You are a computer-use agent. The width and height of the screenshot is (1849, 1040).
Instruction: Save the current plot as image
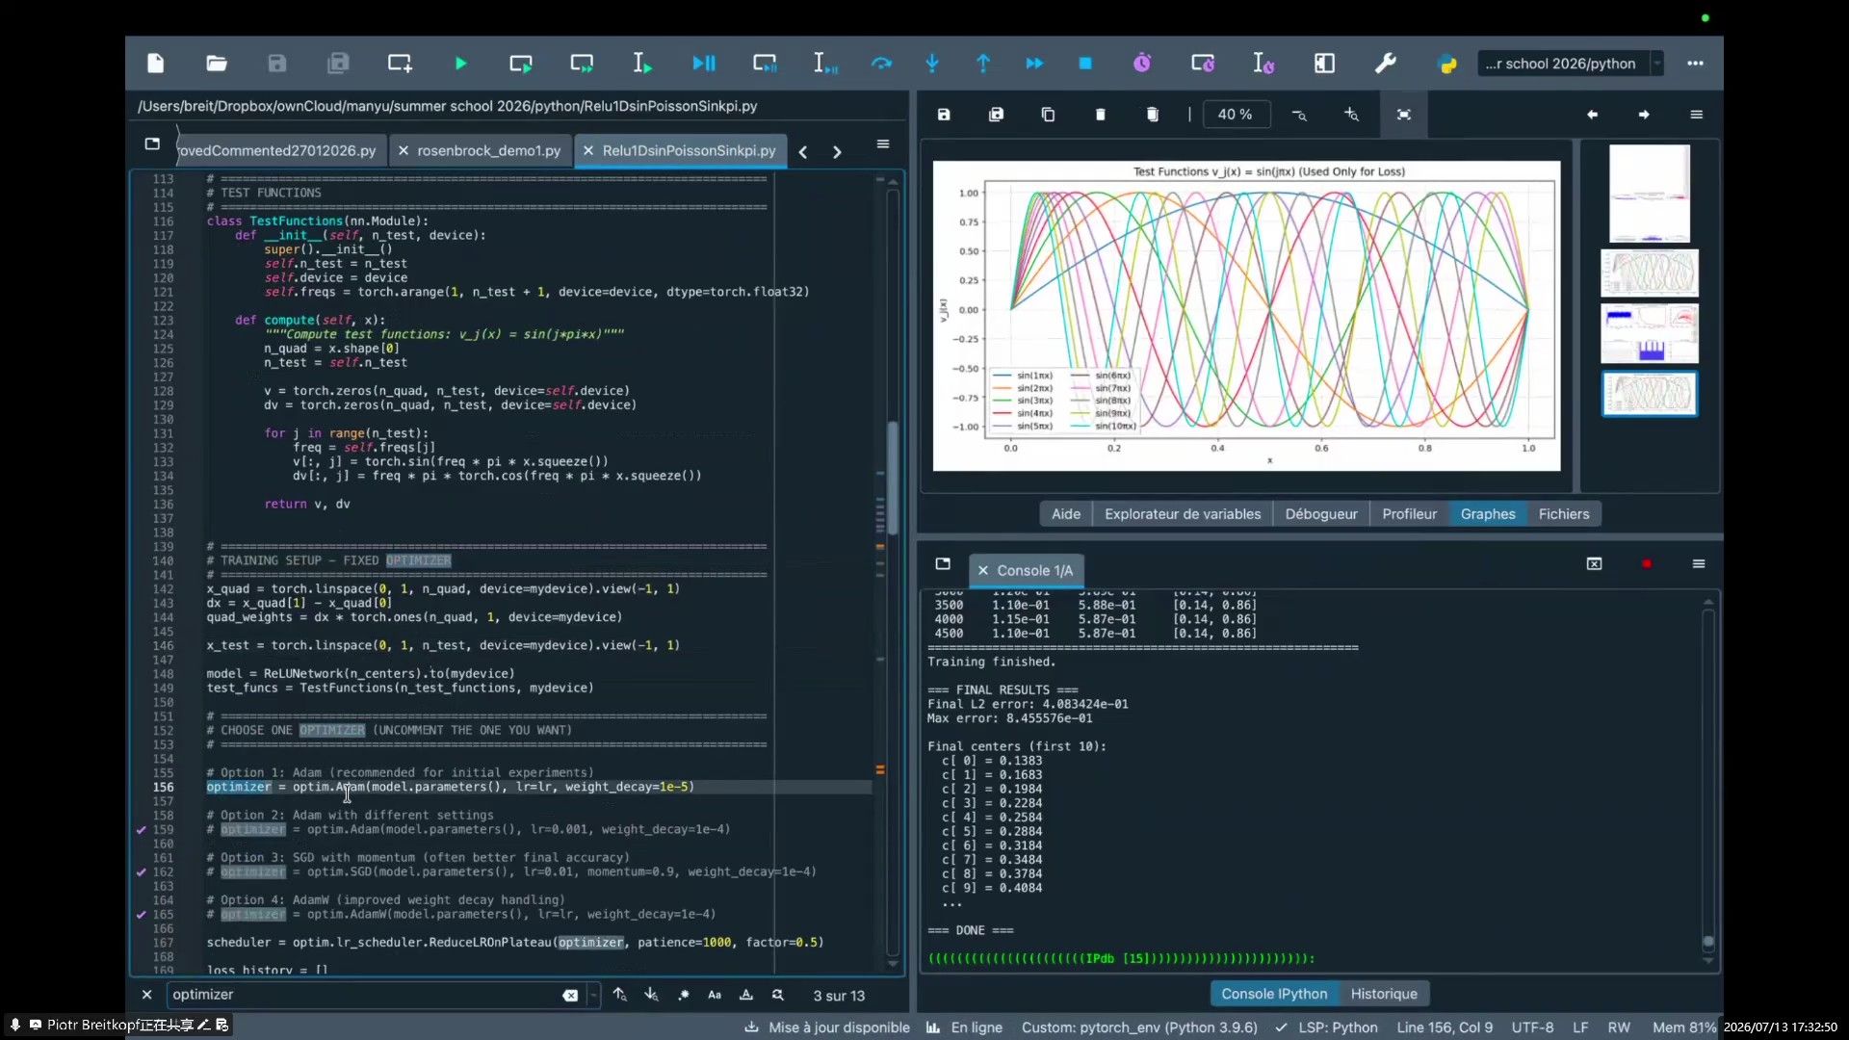coord(944,115)
